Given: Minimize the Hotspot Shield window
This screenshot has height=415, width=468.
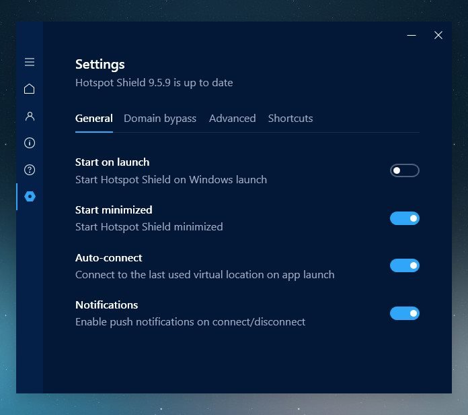Looking at the screenshot, I should (x=412, y=35).
